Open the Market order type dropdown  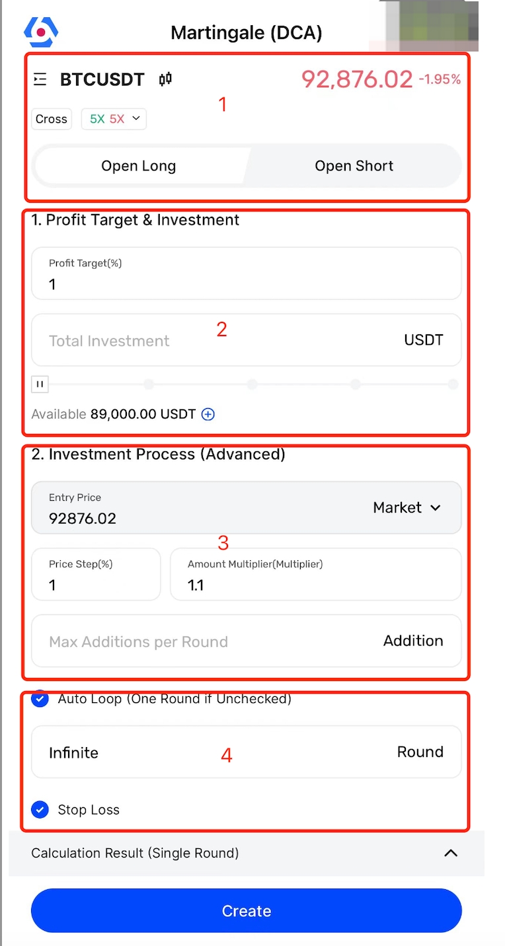(x=407, y=507)
